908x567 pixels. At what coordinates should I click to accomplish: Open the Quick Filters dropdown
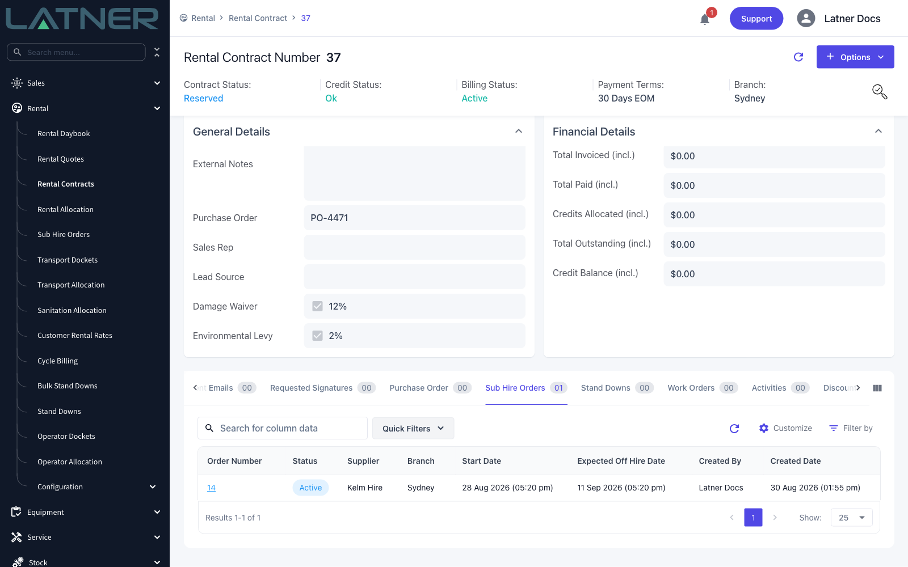click(x=413, y=428)
